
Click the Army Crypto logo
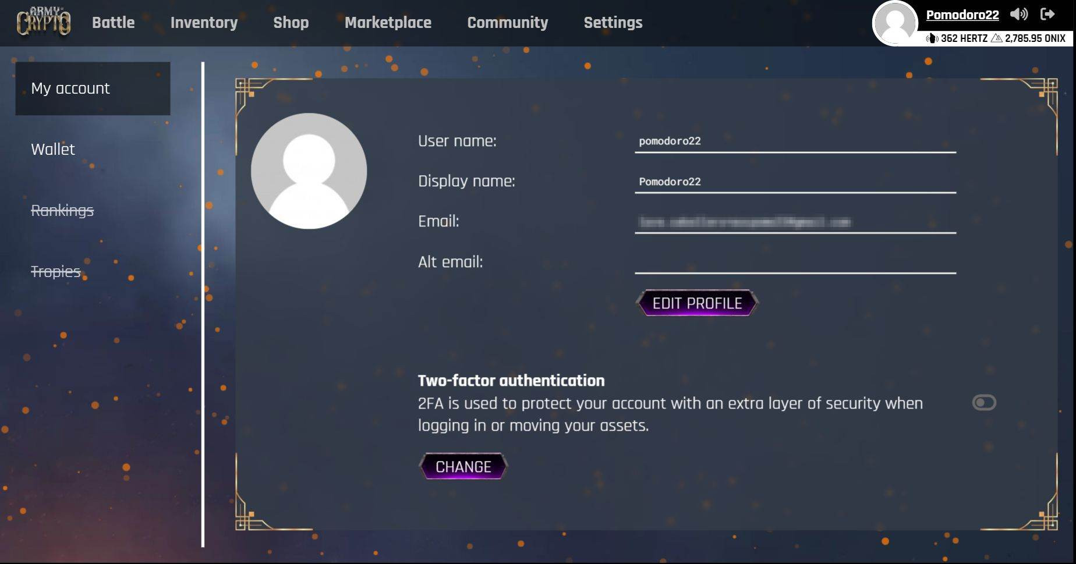44,22
